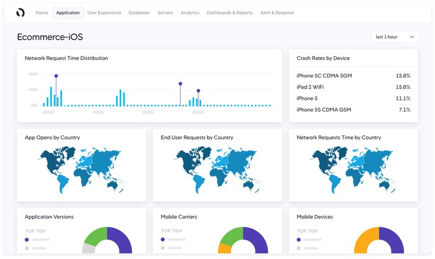Go to Alert & Respond tab

point(277,12)
